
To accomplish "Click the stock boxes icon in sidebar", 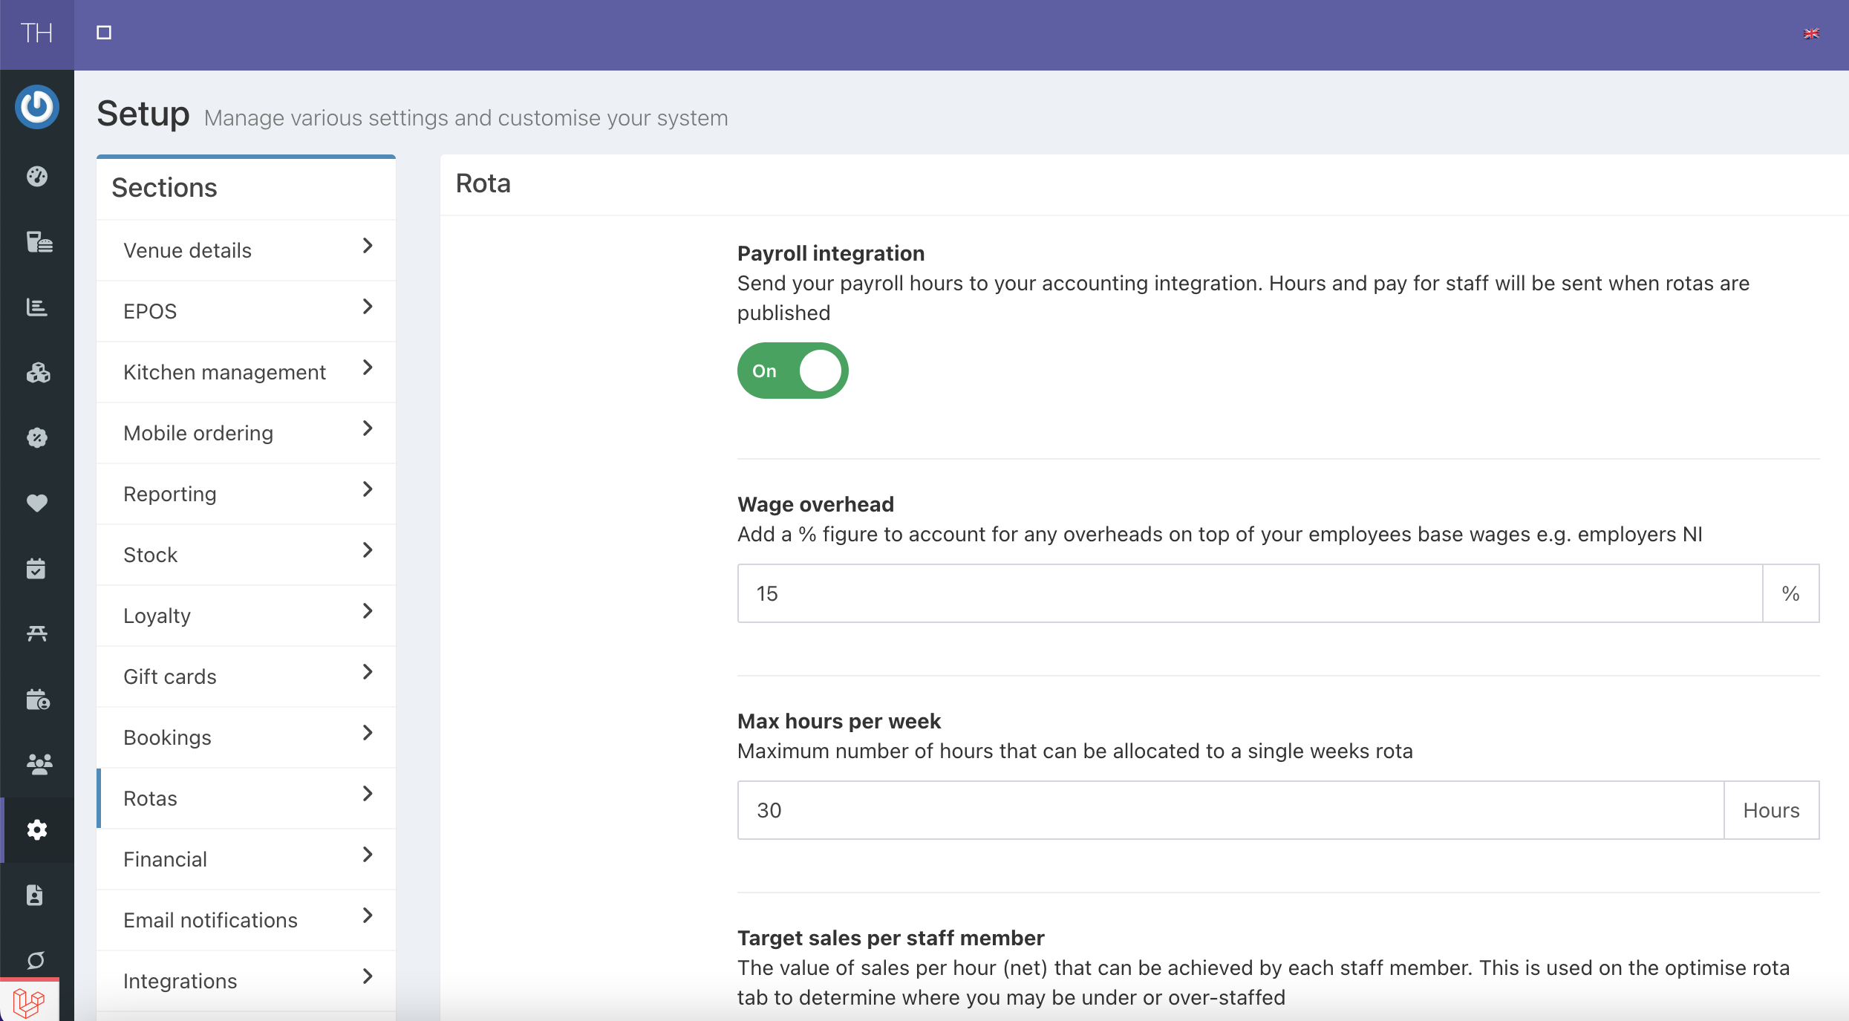I will [x=38, y=372].
